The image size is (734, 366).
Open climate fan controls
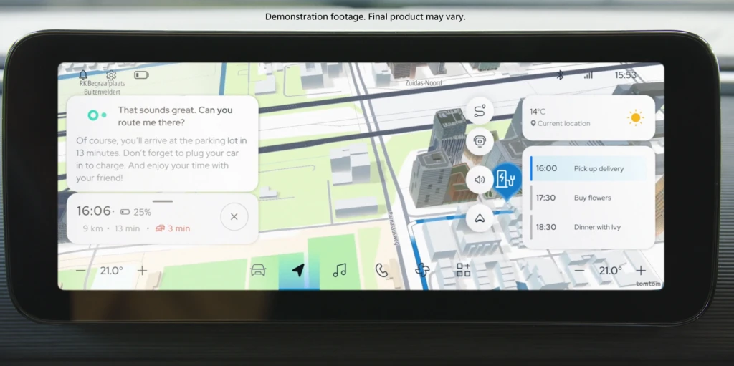pos(422,270)
